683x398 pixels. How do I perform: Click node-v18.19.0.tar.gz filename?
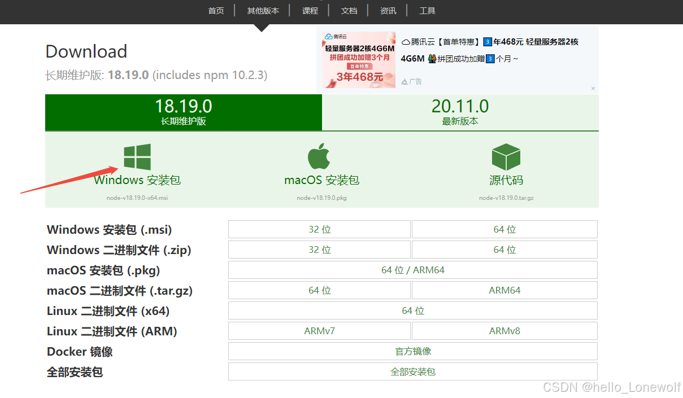click(506, 198)
